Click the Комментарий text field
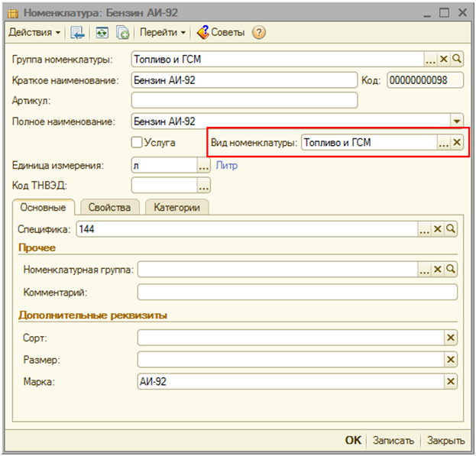 [296, 293]
